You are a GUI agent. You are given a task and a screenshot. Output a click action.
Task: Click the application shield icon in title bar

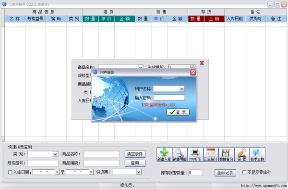4,4
